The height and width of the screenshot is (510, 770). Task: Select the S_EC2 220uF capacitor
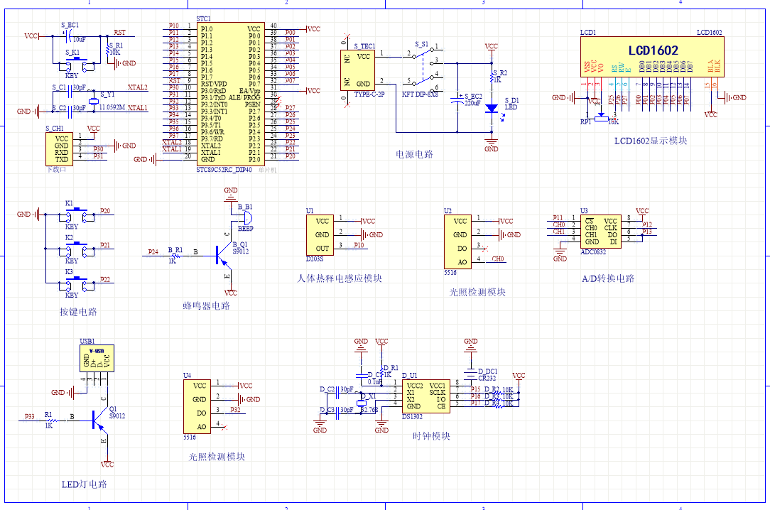[x=457, y=99]
